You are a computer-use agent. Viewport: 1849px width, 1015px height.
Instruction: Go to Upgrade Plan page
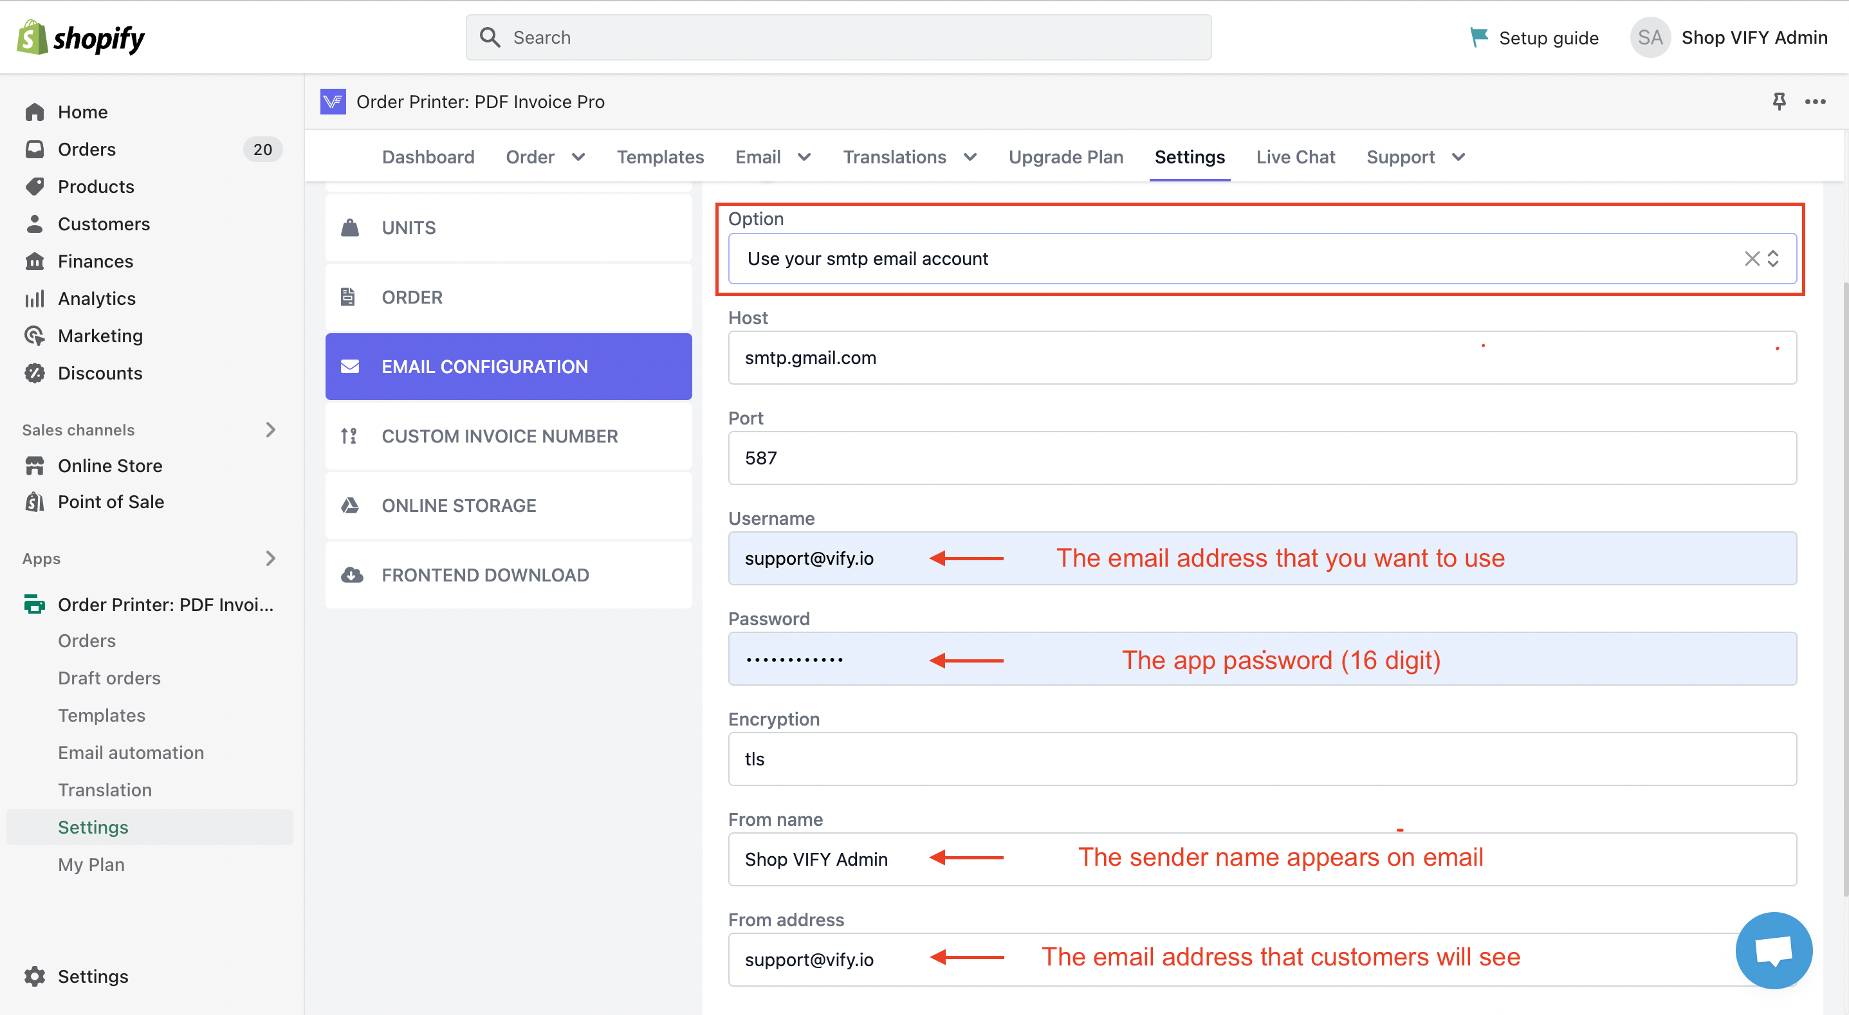[x=1065, y=156]
